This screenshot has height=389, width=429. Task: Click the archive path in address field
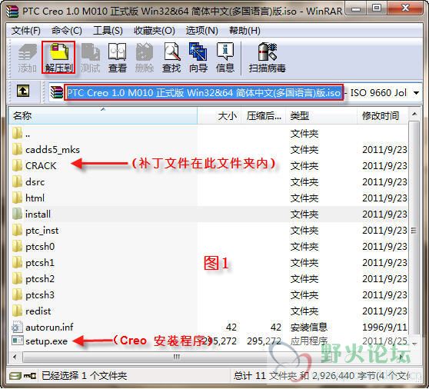(x=204, y=93)
